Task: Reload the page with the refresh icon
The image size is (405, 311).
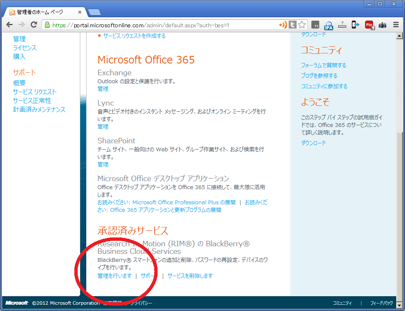Action: click(34, 25)
